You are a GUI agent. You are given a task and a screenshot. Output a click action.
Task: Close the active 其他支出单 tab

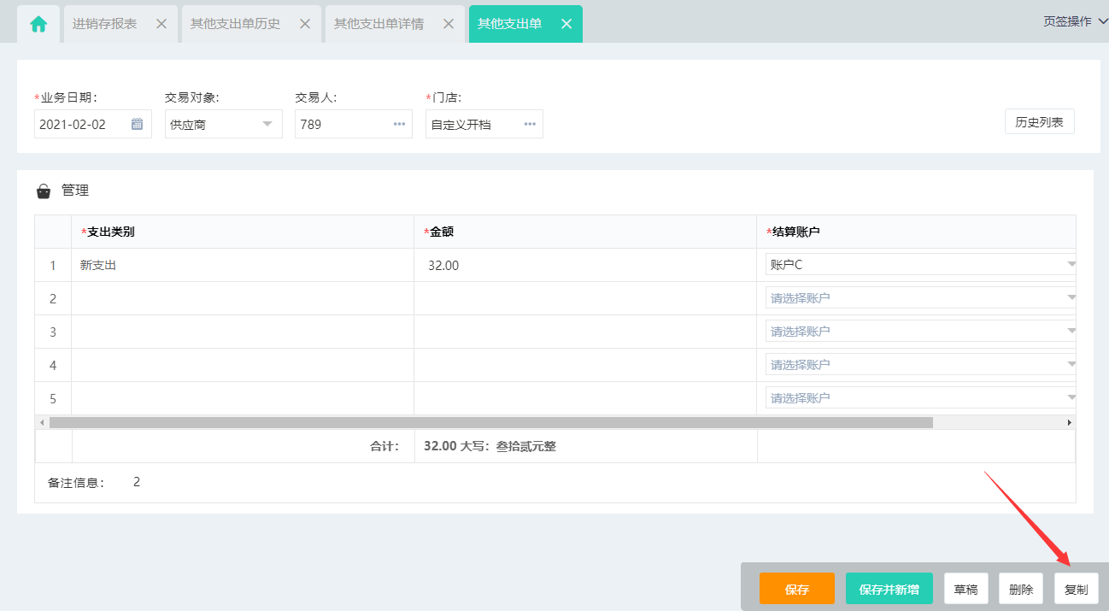tap(566, 24)
